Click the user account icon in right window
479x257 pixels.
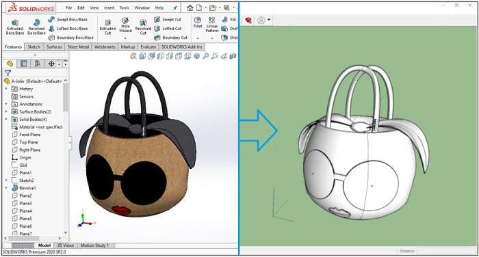pyautogui.click(x=261, y=21)
